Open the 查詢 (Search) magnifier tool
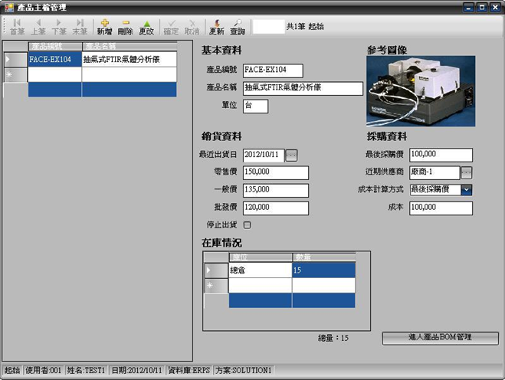Screen dimensions: 505x380 [238, 27]
